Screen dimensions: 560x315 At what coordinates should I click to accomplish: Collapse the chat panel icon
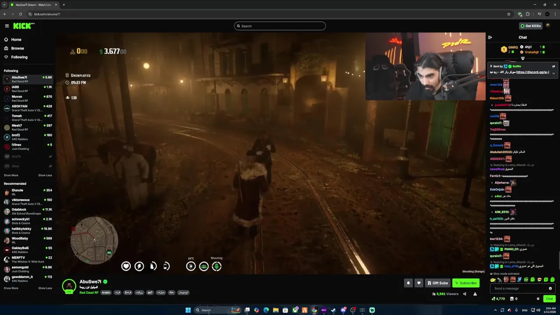click(x=490, y=37)
